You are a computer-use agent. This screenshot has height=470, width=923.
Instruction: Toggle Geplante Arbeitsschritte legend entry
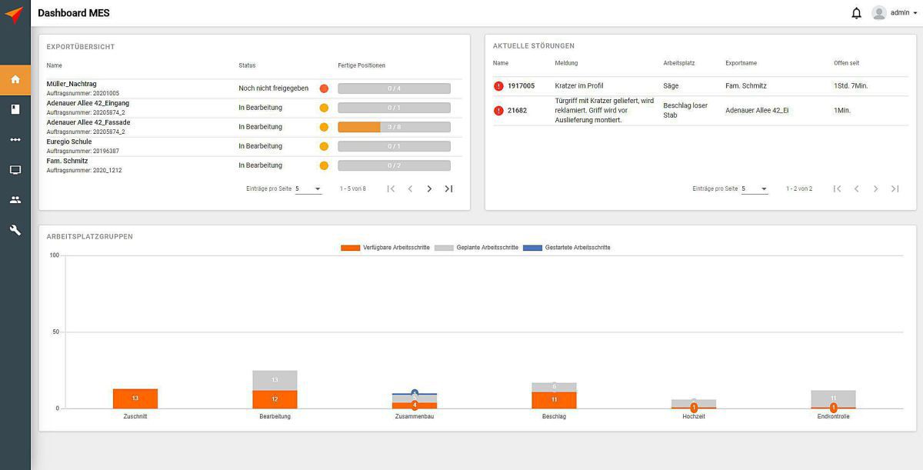[476, 248]
